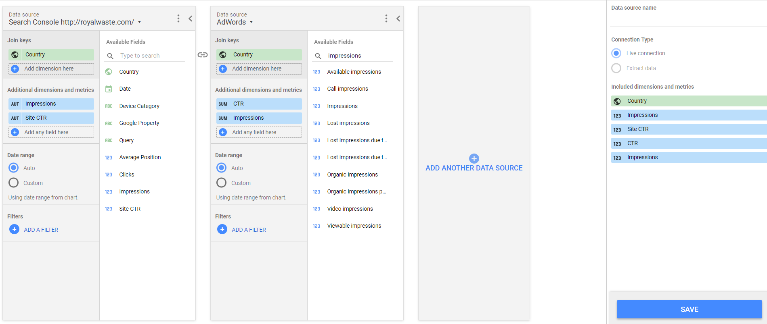Select Auto date range for AdWords
Viewport: 767px width, 324px height.
[222, 168]
